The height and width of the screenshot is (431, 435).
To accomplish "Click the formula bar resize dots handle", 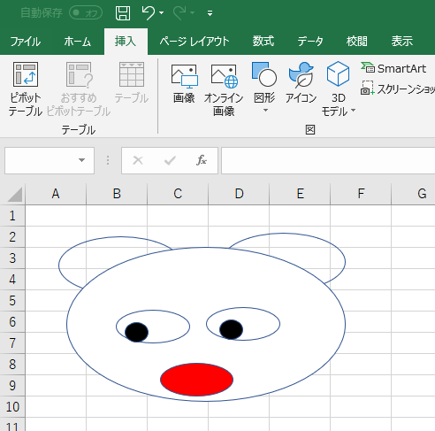I will 108,160.
